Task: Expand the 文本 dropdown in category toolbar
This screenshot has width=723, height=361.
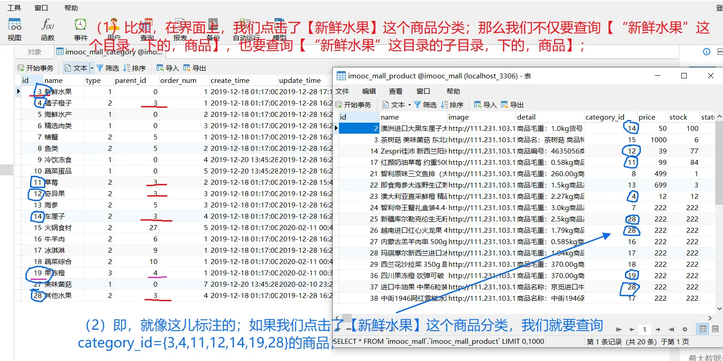Action: 92,68
